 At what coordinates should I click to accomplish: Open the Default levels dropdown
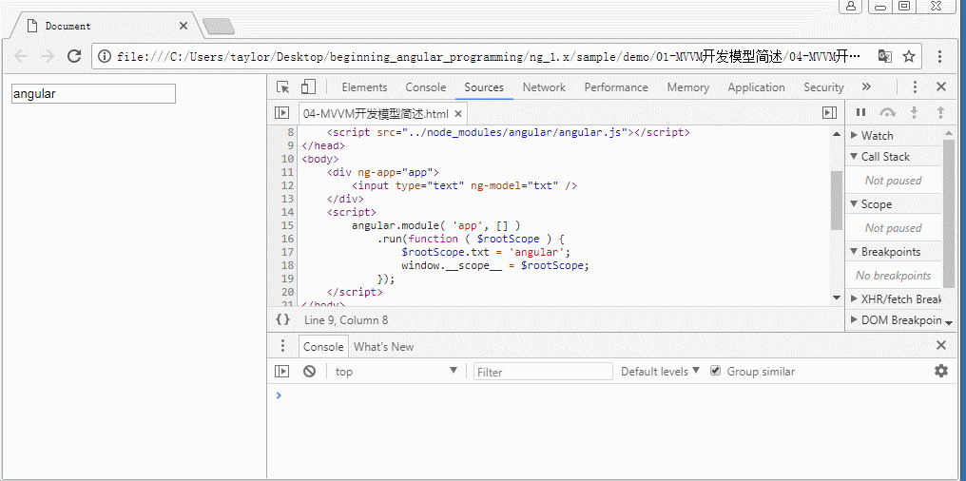(660, 372)
